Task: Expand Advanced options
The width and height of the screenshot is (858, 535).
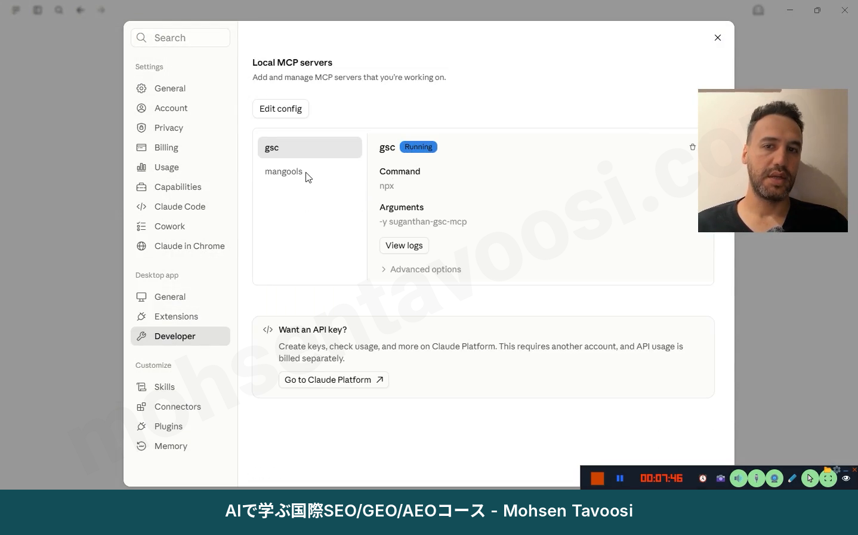Action: pyautogui.click(x=421, y=269)
